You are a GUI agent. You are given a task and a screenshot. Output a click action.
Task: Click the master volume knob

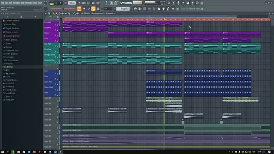[x=46, y=3]
